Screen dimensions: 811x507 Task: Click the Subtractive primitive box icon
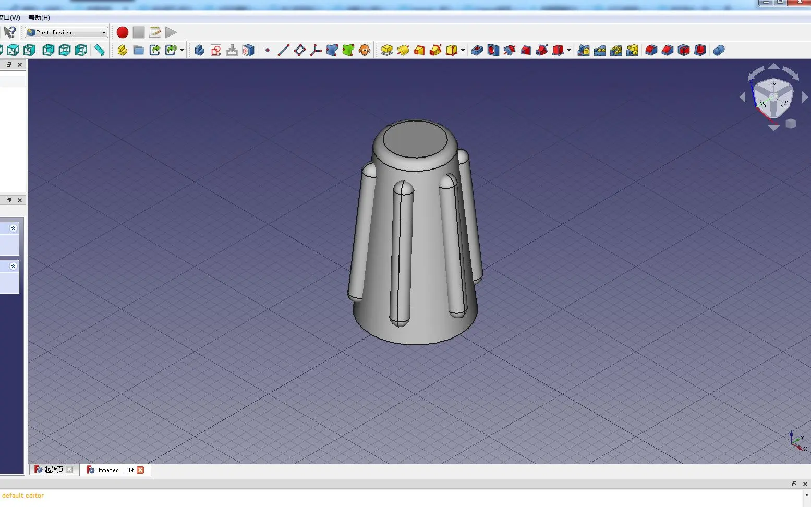(558, 50)
